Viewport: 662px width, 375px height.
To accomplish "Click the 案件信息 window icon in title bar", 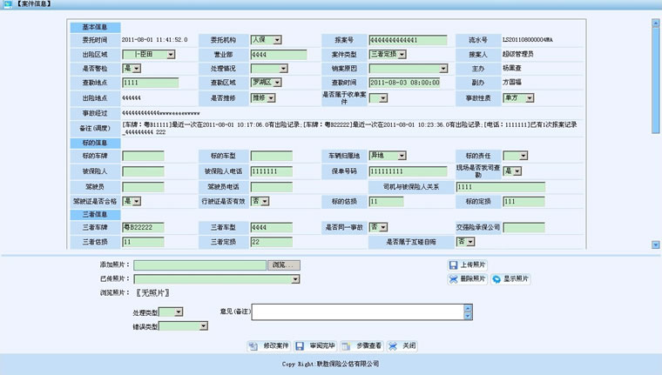I will pos(7,4).
